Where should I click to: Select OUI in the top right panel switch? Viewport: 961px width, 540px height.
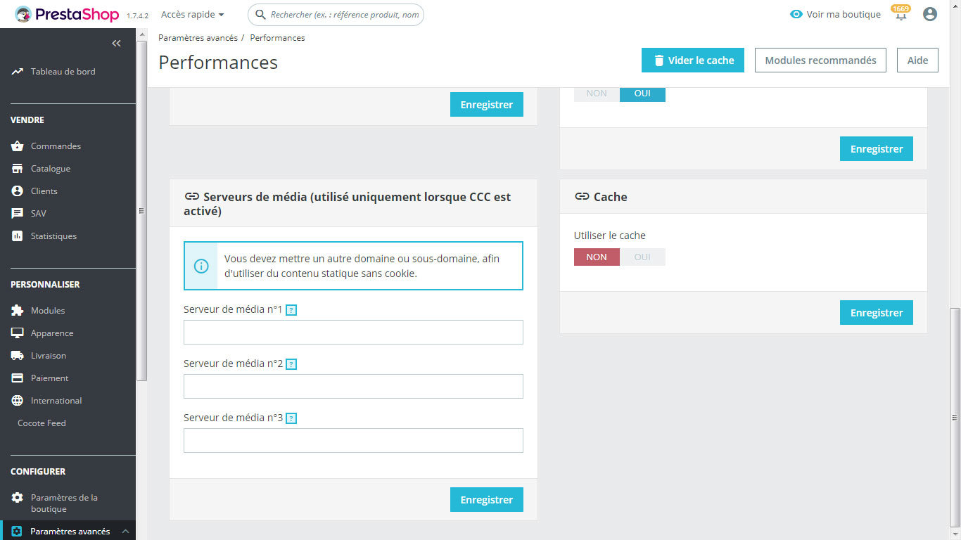coord(642,94)
